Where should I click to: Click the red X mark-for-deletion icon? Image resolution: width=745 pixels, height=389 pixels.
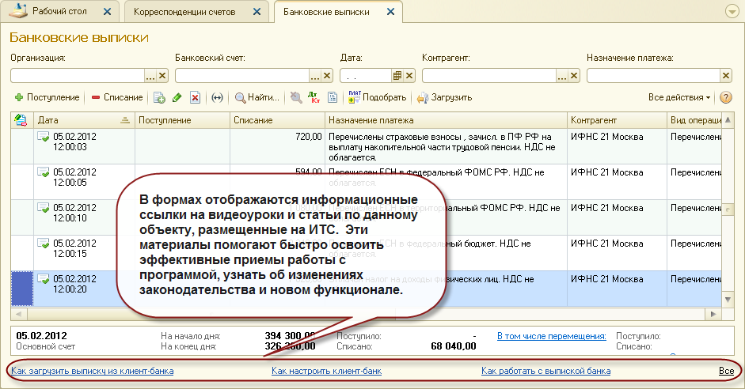195,97
